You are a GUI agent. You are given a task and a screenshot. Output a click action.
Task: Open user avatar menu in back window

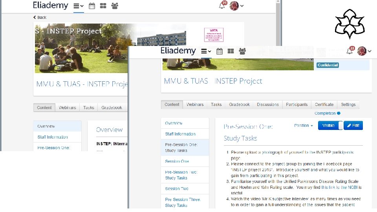tap(236, 6)
